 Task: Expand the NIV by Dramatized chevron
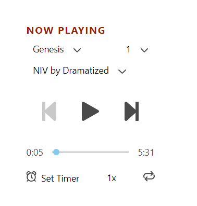[122, 71]
